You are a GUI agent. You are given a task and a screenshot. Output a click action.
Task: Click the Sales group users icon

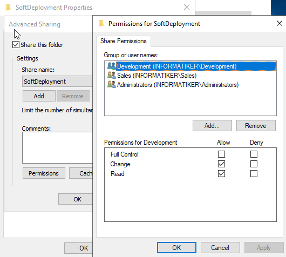112,75
